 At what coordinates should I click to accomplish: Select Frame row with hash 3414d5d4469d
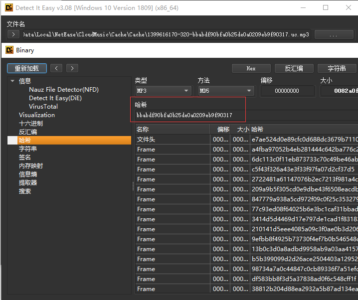pos(247,219)
